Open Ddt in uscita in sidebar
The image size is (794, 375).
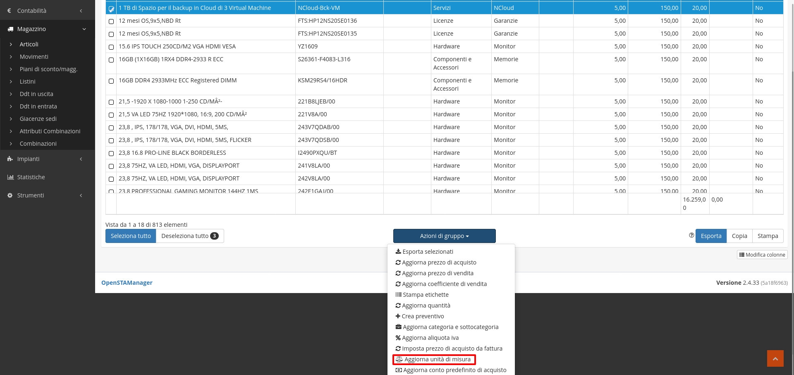(x=36, y=94)
